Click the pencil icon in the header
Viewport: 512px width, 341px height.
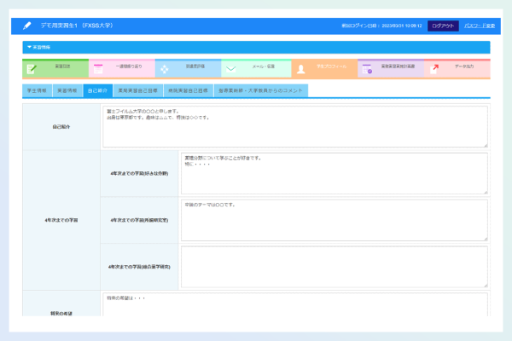coord(28,26)
